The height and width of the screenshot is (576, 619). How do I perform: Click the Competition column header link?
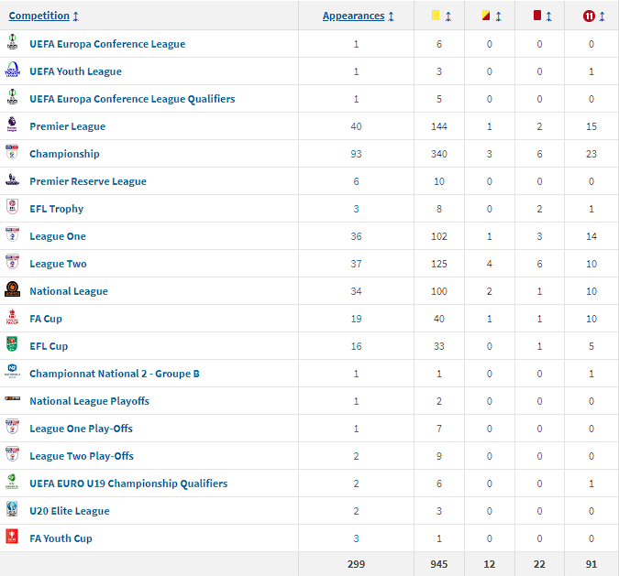(39, 16)
